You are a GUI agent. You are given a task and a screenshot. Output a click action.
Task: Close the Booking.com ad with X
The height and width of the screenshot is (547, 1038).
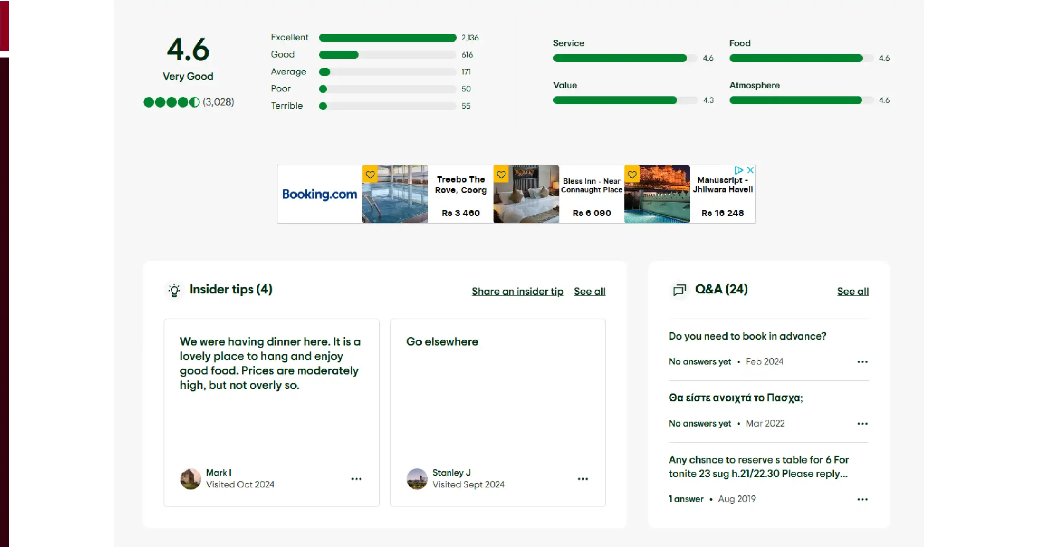(750, 170)
